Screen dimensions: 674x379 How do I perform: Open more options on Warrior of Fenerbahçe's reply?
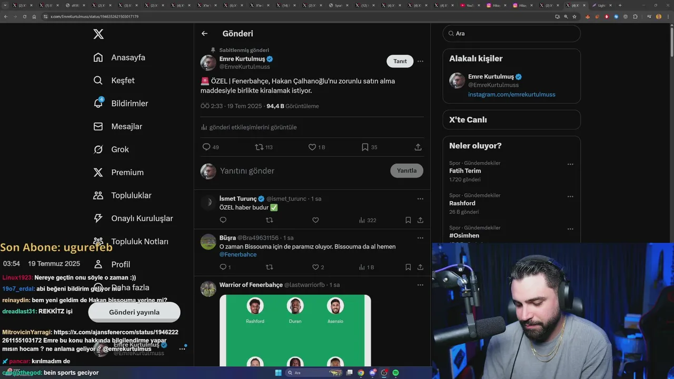(420, 285)
